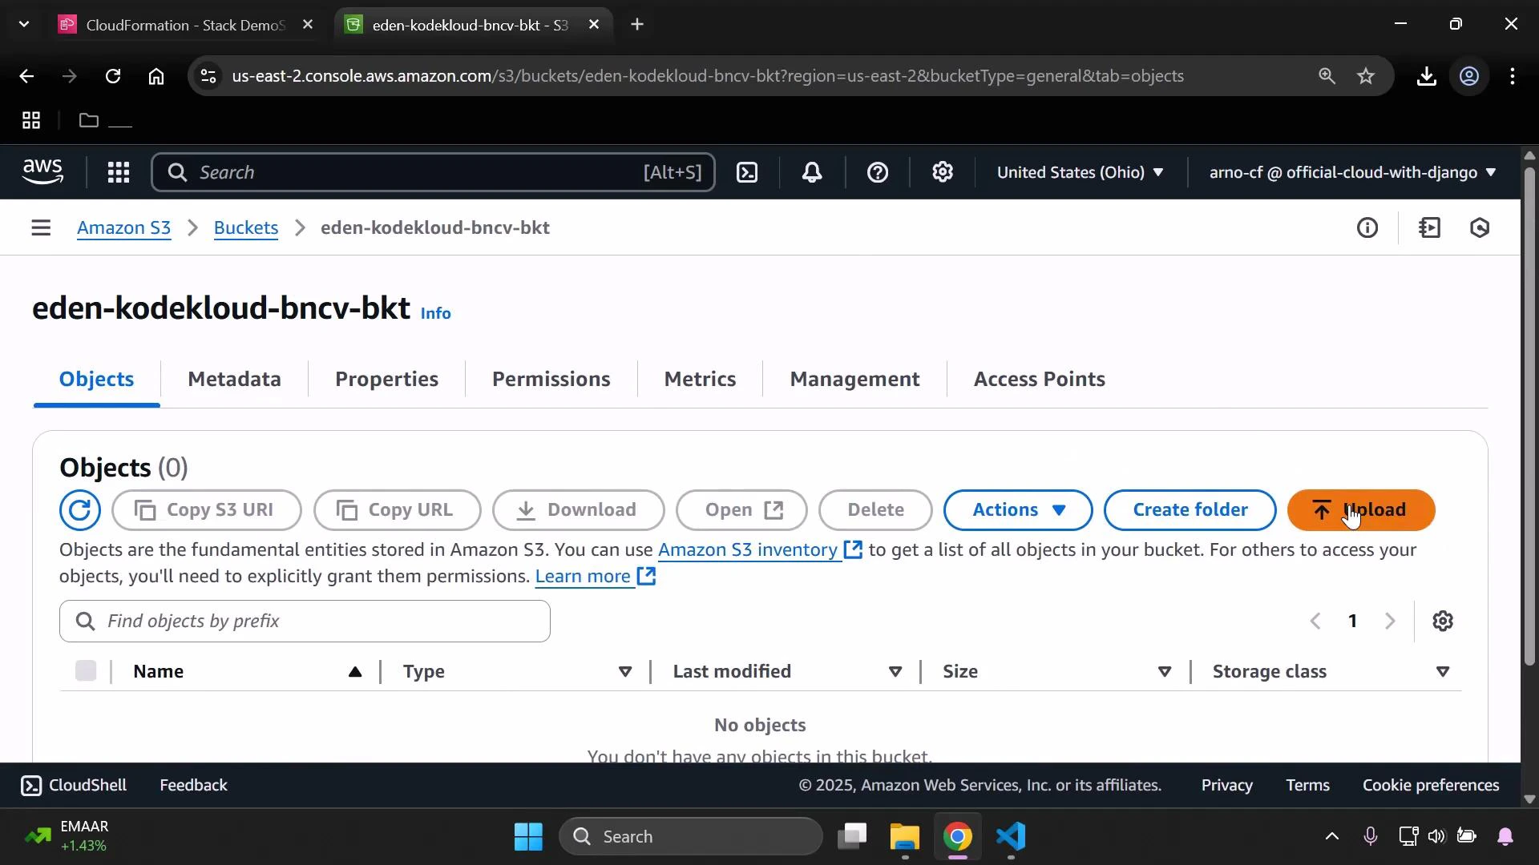Screen dimensions: 1539x865
Task: Click the bucket Info circle icon near breadcrumbs
Action: 1368,227
